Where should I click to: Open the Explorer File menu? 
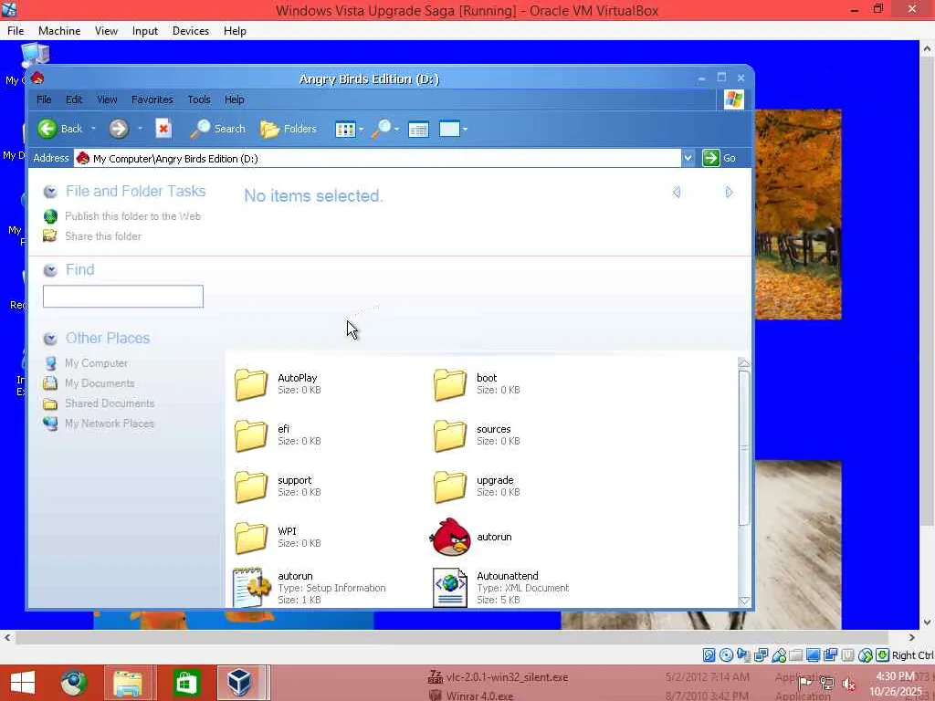coord(44,99)
